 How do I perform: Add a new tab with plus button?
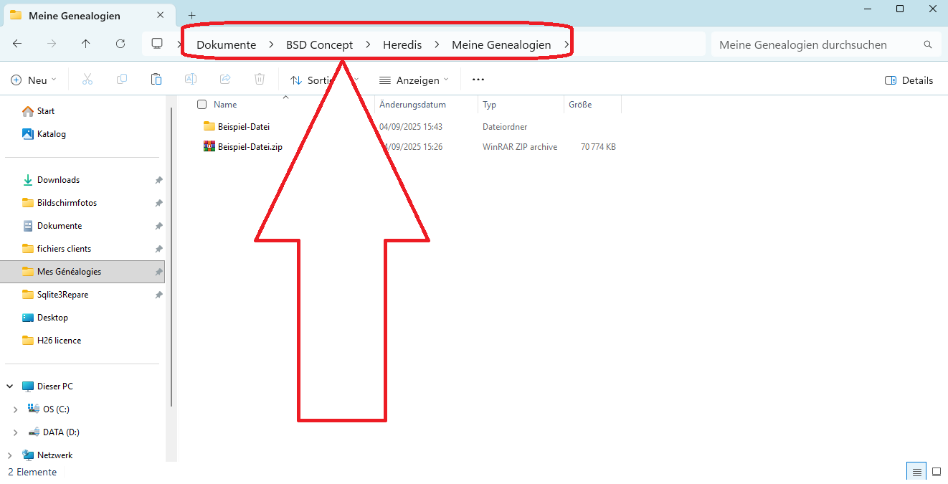191,16
